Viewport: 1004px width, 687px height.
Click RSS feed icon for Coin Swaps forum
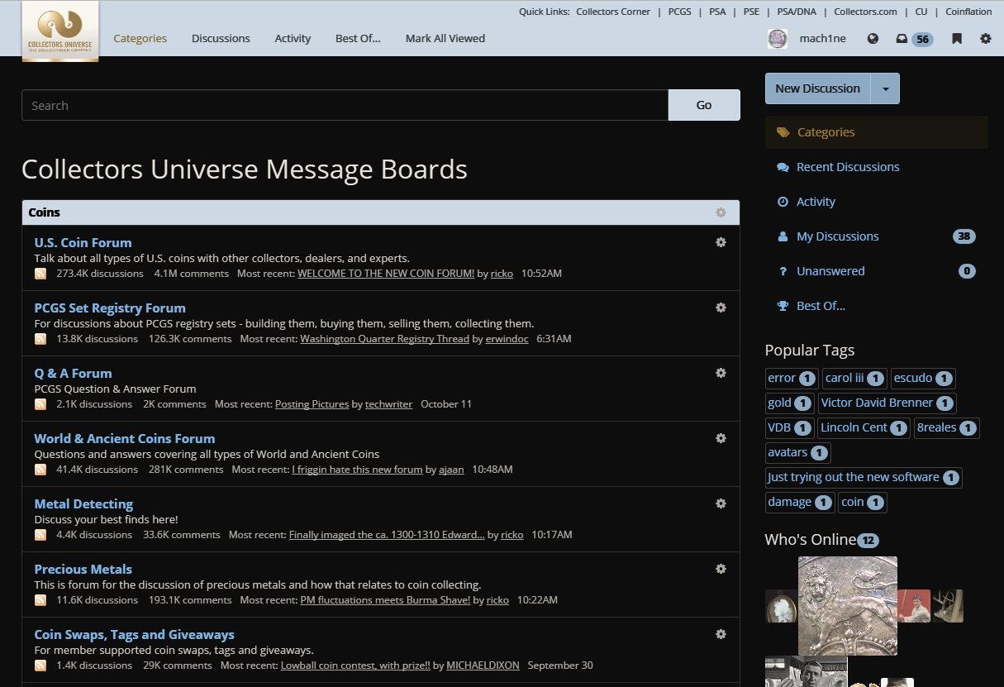[x=40, y=666]
